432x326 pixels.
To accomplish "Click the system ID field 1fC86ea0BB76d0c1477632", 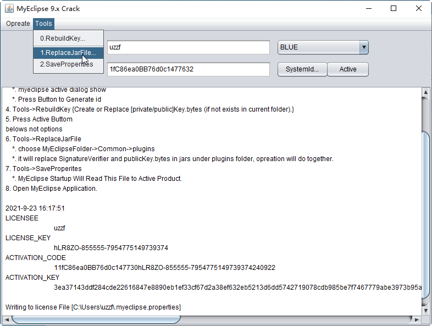I will coord(189,69).
